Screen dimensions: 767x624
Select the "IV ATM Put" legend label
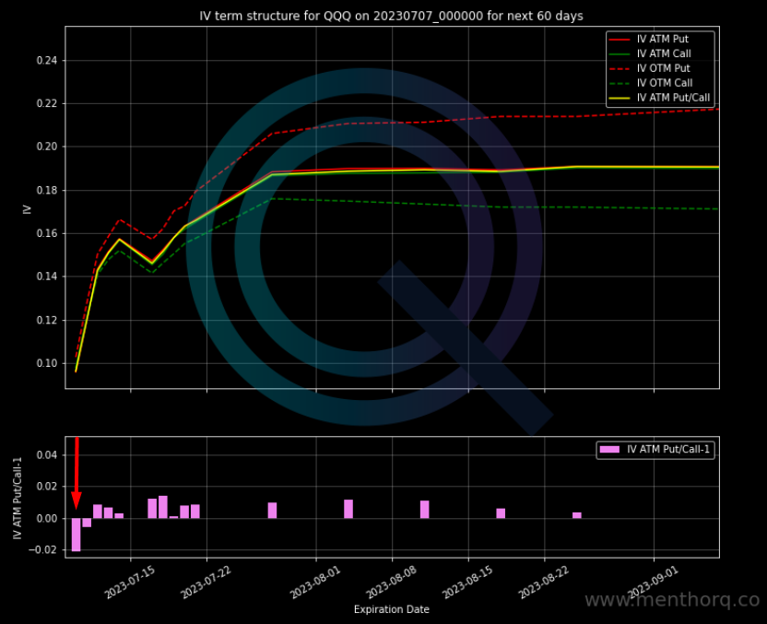(x=662, y=39)
